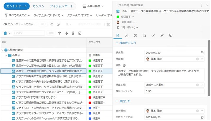Toggle ガントチャートの表示 switch
This screenshot has height=121, width=211.
tap(5, 24)
